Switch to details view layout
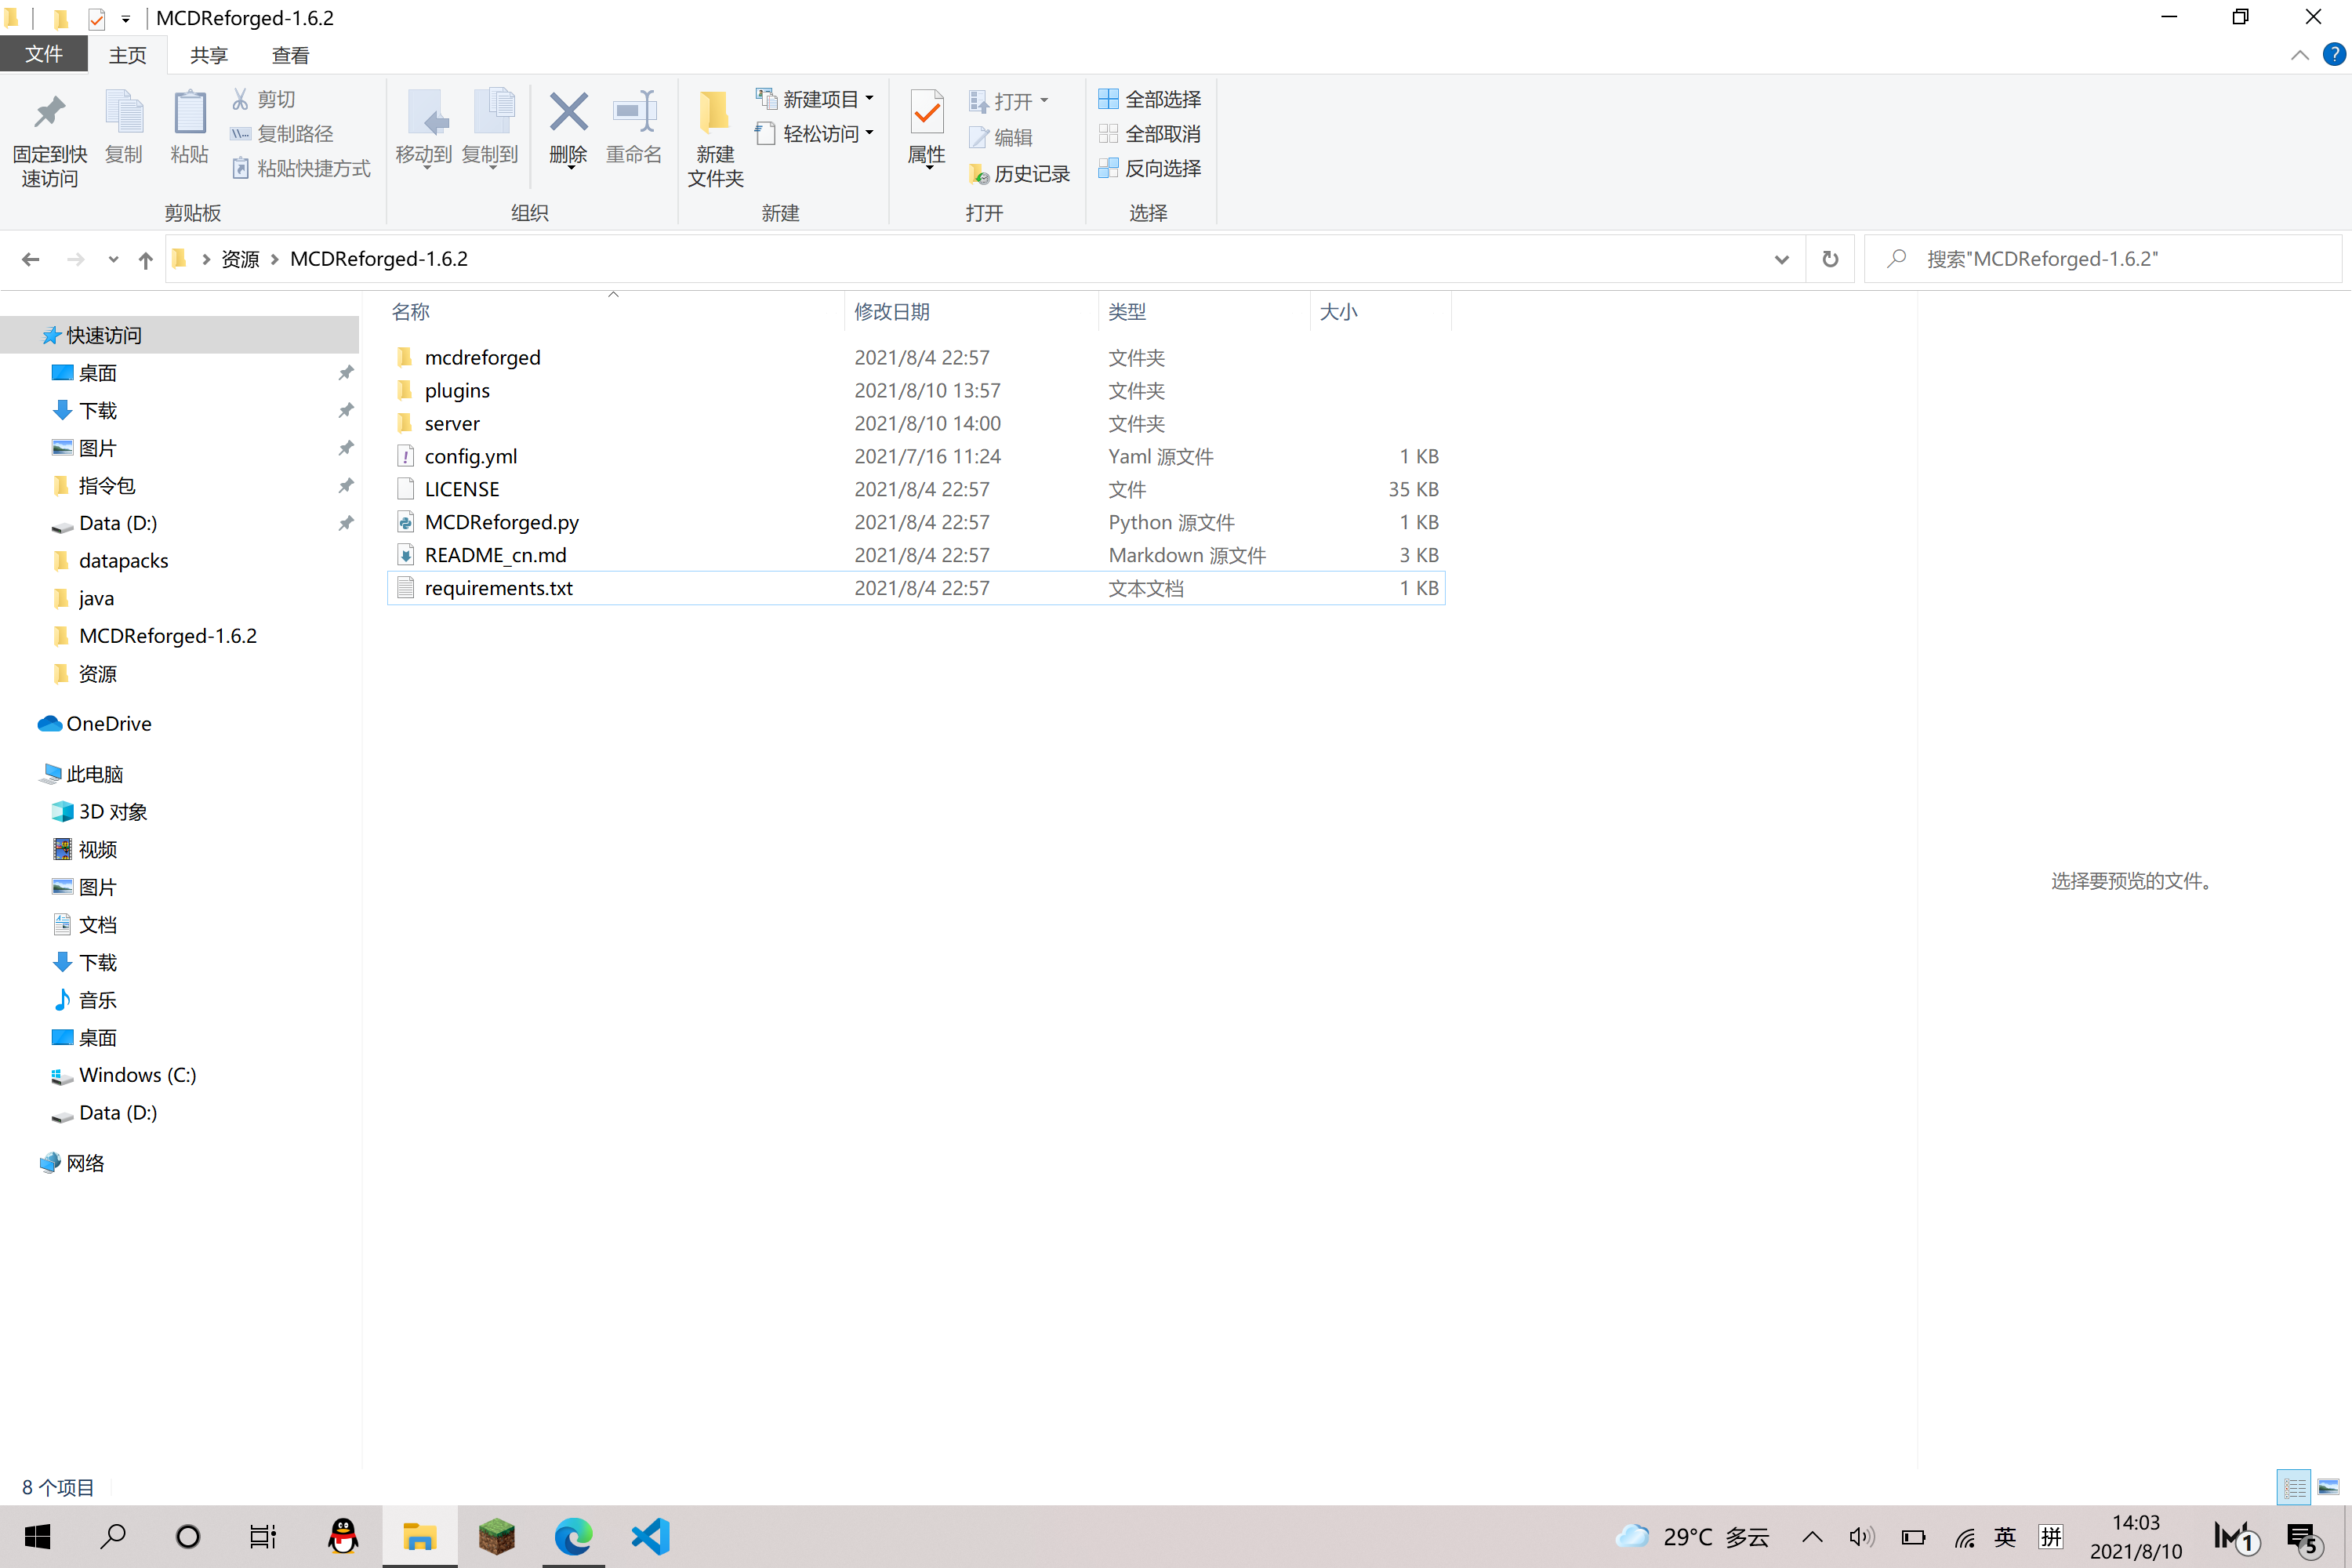This screenshot has height=1568, width=2352. pos(2293,1487)
